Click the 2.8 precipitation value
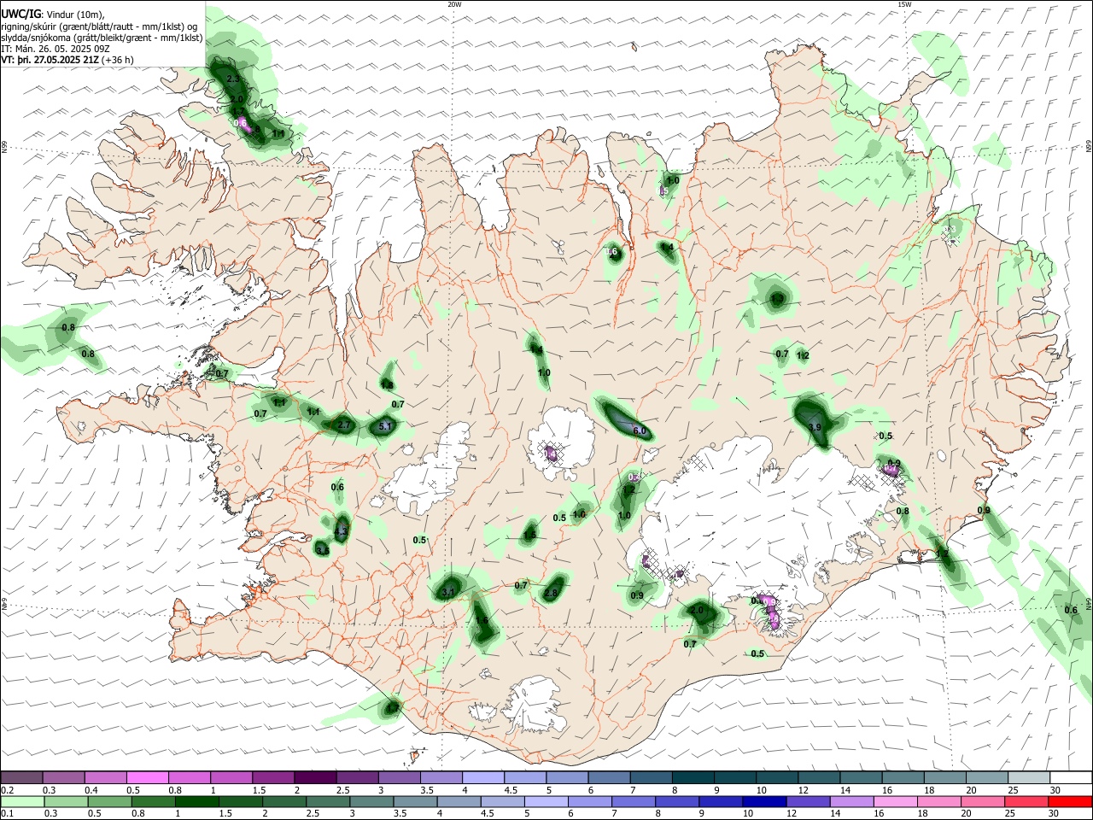 point(551,593)
